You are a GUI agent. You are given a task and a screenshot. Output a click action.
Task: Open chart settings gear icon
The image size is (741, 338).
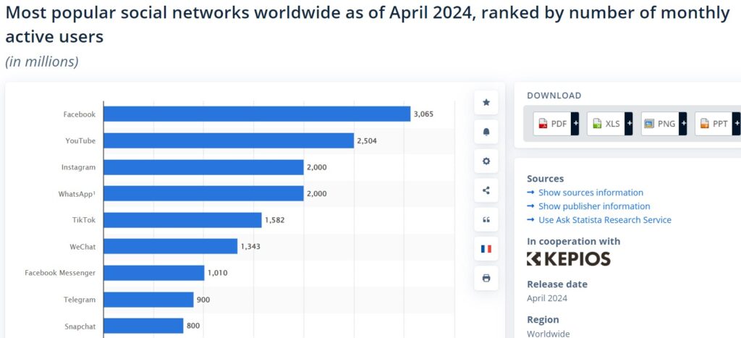coord(486,161)
